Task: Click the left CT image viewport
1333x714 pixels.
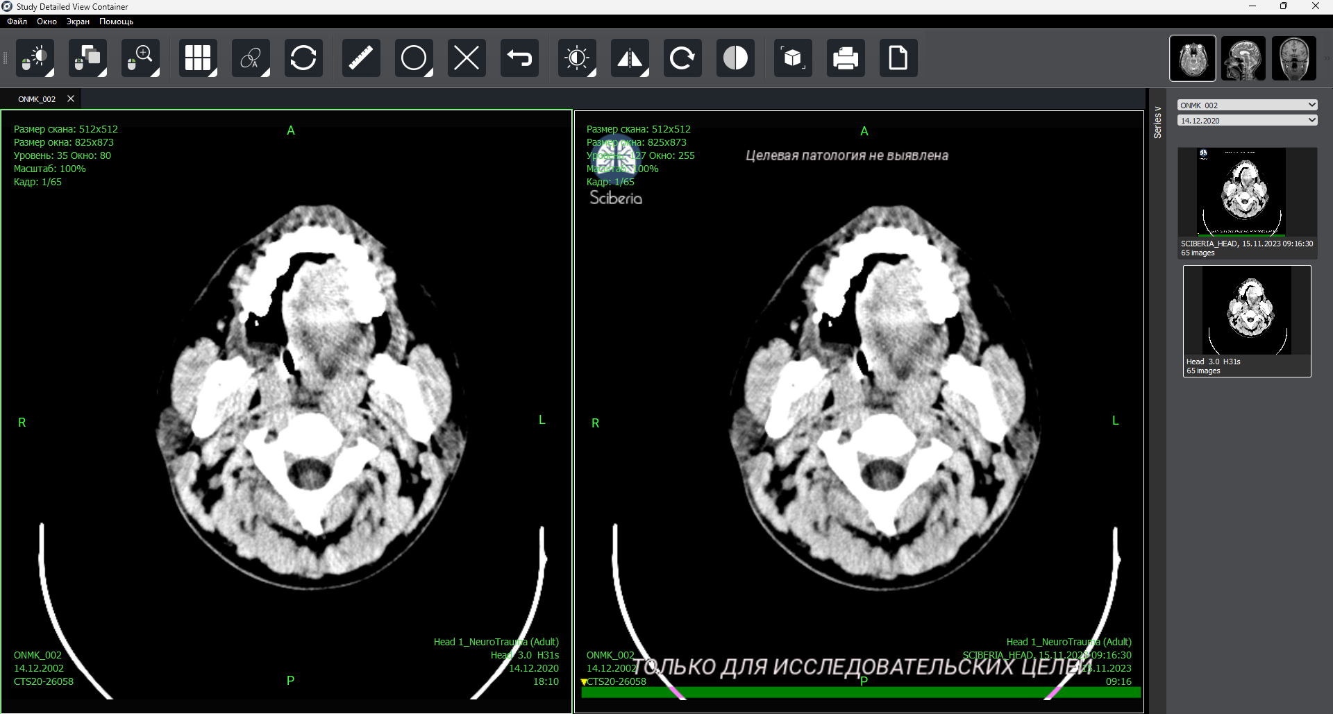Action: (x=286, y=411)
